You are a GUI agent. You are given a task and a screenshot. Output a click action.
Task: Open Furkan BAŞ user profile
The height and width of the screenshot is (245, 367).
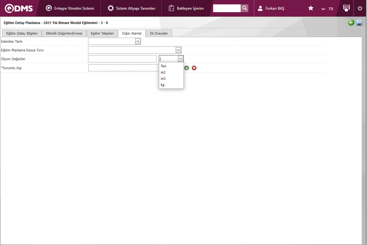click(x=271, y=8)
